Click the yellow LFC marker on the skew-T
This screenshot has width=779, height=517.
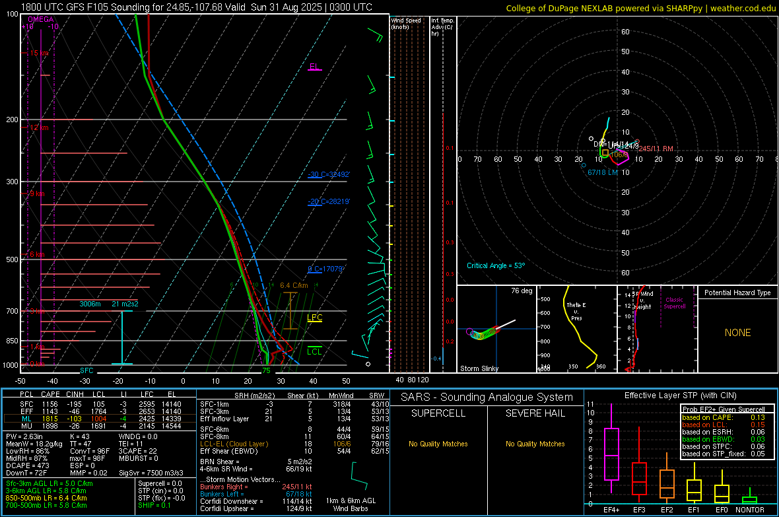coord(314,318)
